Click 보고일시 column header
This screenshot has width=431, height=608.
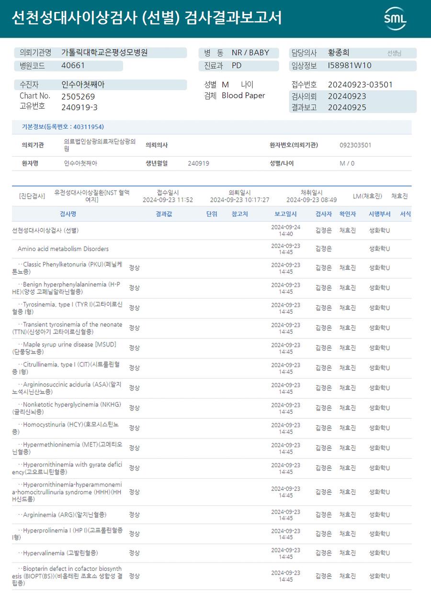286,214
